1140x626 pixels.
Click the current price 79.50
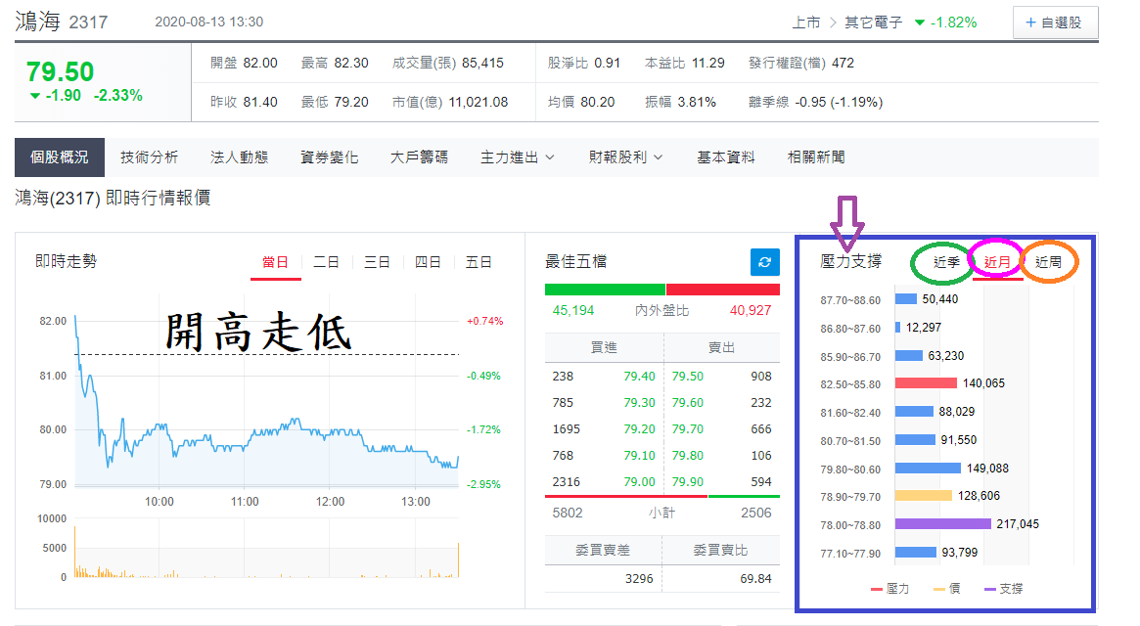(x=61, y=72)
